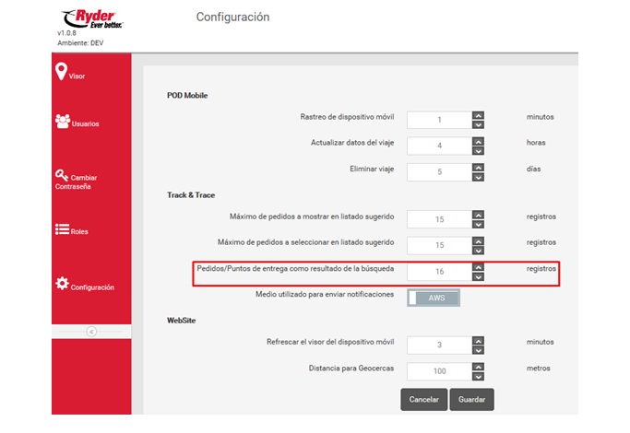Decrease Actualizar datos del viaje hours
The image size is (630, 433).
pos(478,151)
